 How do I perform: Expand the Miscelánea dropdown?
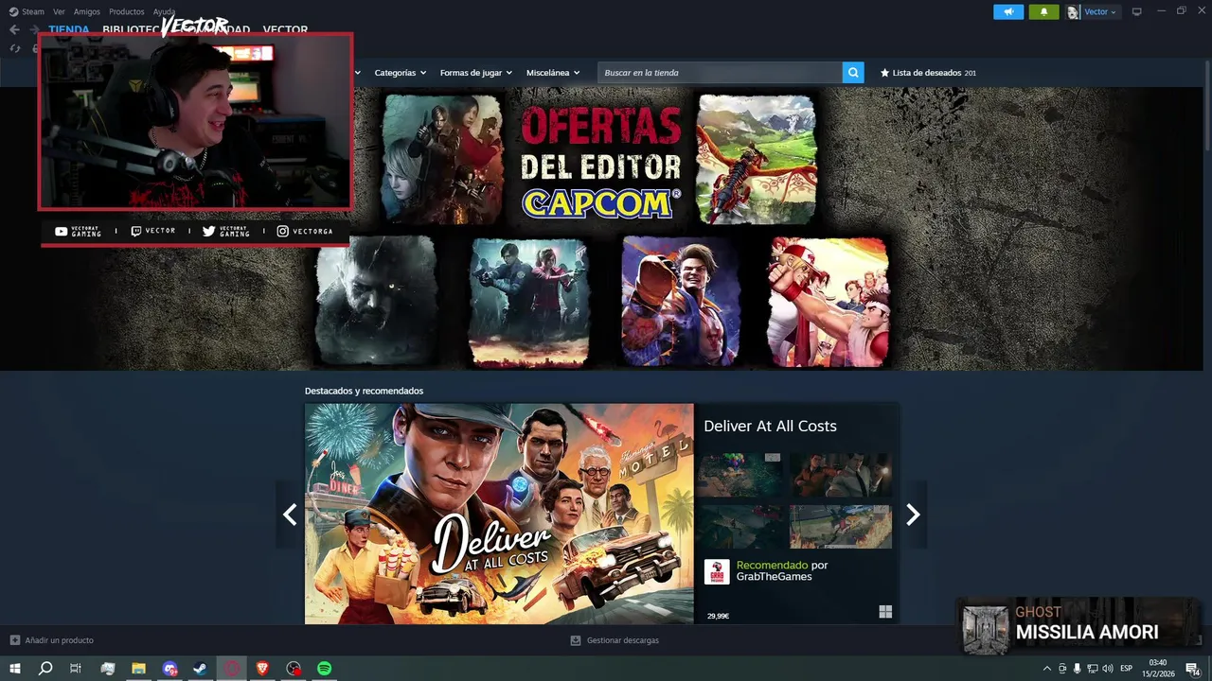(x=554, y=73)
